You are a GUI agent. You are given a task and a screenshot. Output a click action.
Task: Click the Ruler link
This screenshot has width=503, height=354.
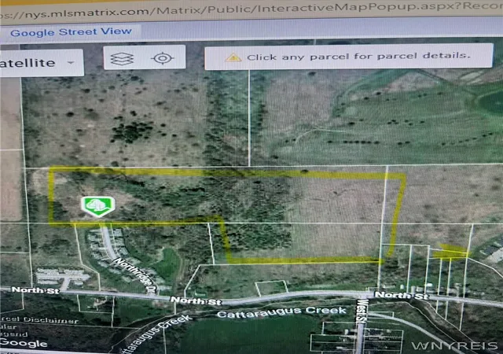9,327
